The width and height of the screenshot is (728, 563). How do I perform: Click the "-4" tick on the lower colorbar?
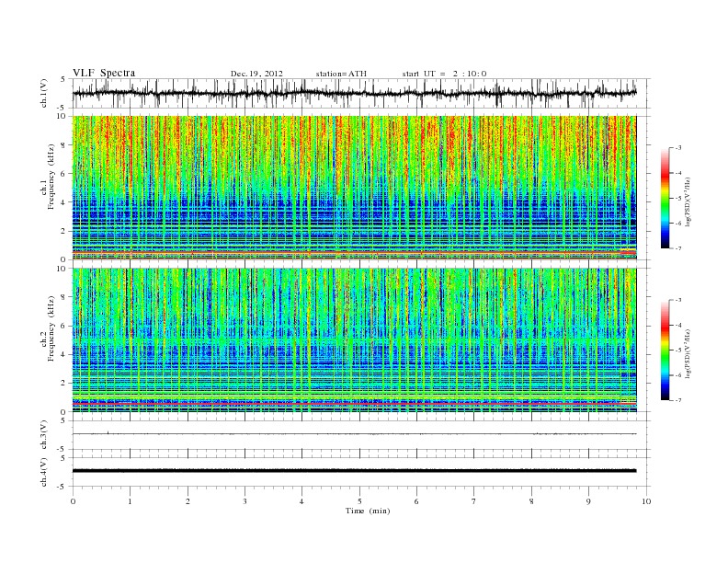click(678, 325)
